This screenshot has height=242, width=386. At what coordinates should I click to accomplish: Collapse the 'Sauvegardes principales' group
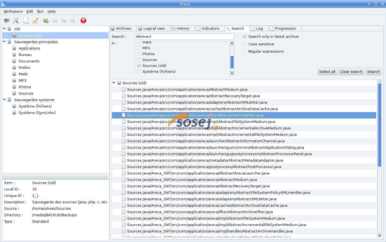(x=4, y=42)
